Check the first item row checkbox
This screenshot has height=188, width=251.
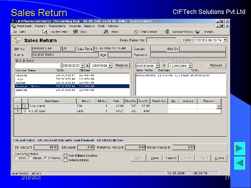(25, 106)
